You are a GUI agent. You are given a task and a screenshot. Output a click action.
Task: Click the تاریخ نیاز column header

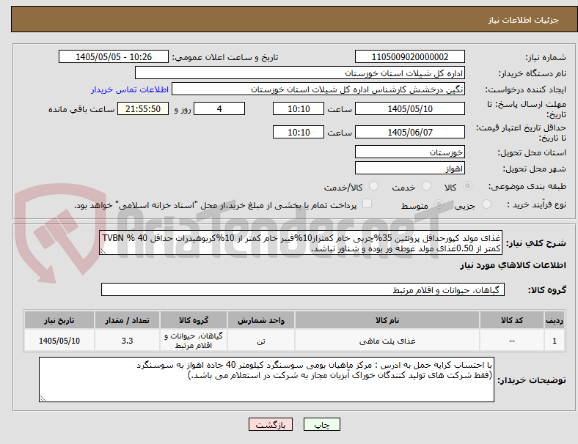(x=59, y=320)
